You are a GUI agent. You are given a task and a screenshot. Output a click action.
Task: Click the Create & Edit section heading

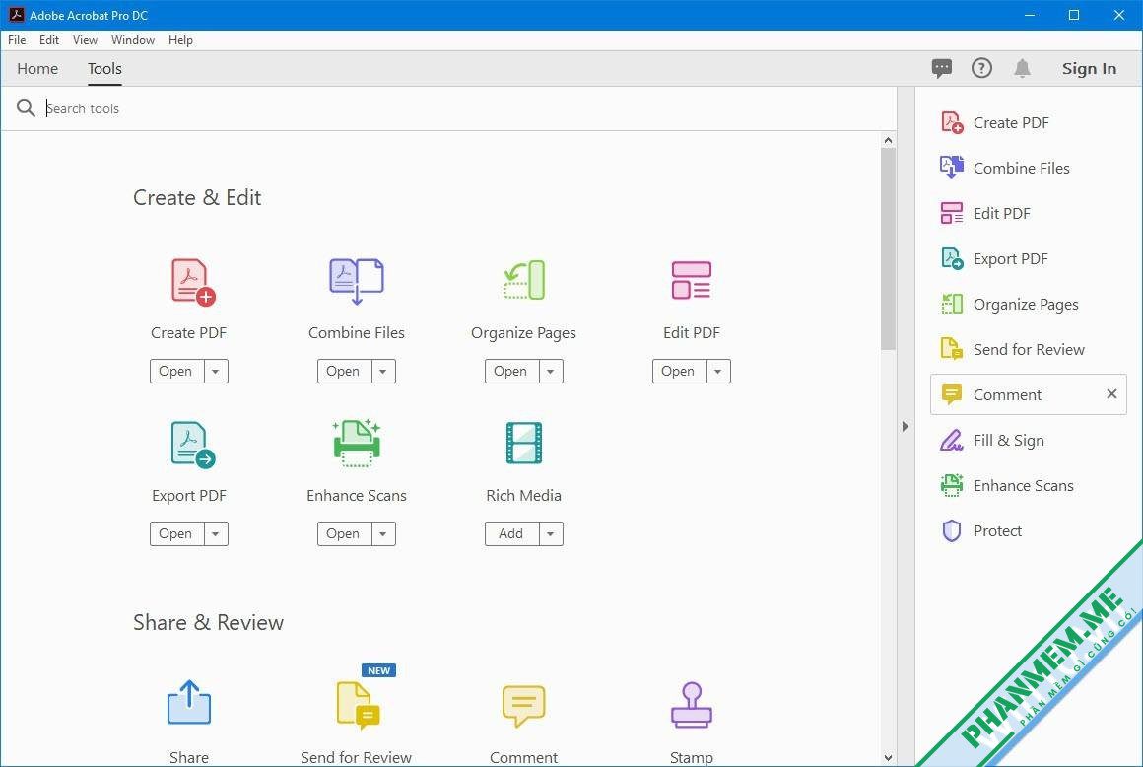pyautogui.click(x=197, y=197)
